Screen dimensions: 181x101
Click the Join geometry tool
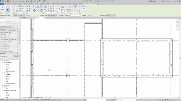pyautogui.click(x=21, y=11)
